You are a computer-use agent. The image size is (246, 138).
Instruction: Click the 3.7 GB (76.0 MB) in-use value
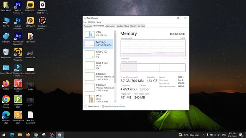click(x=132, y=81)
